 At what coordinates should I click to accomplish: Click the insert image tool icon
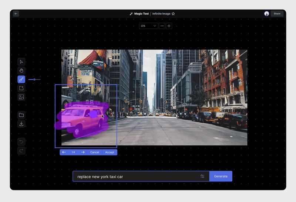(x=21, y=97)
